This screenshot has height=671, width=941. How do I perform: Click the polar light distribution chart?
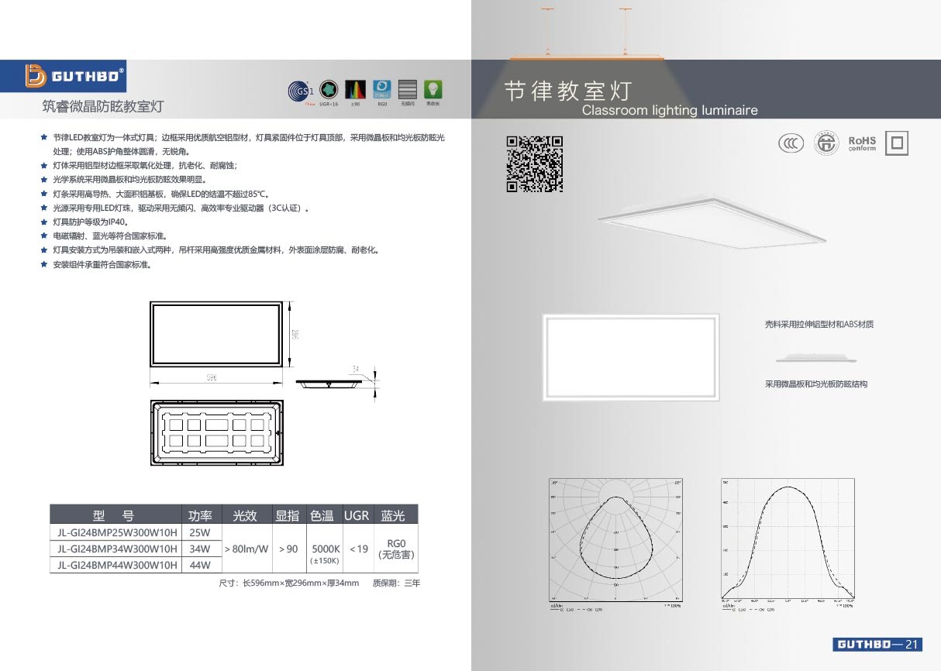(616, 540)
